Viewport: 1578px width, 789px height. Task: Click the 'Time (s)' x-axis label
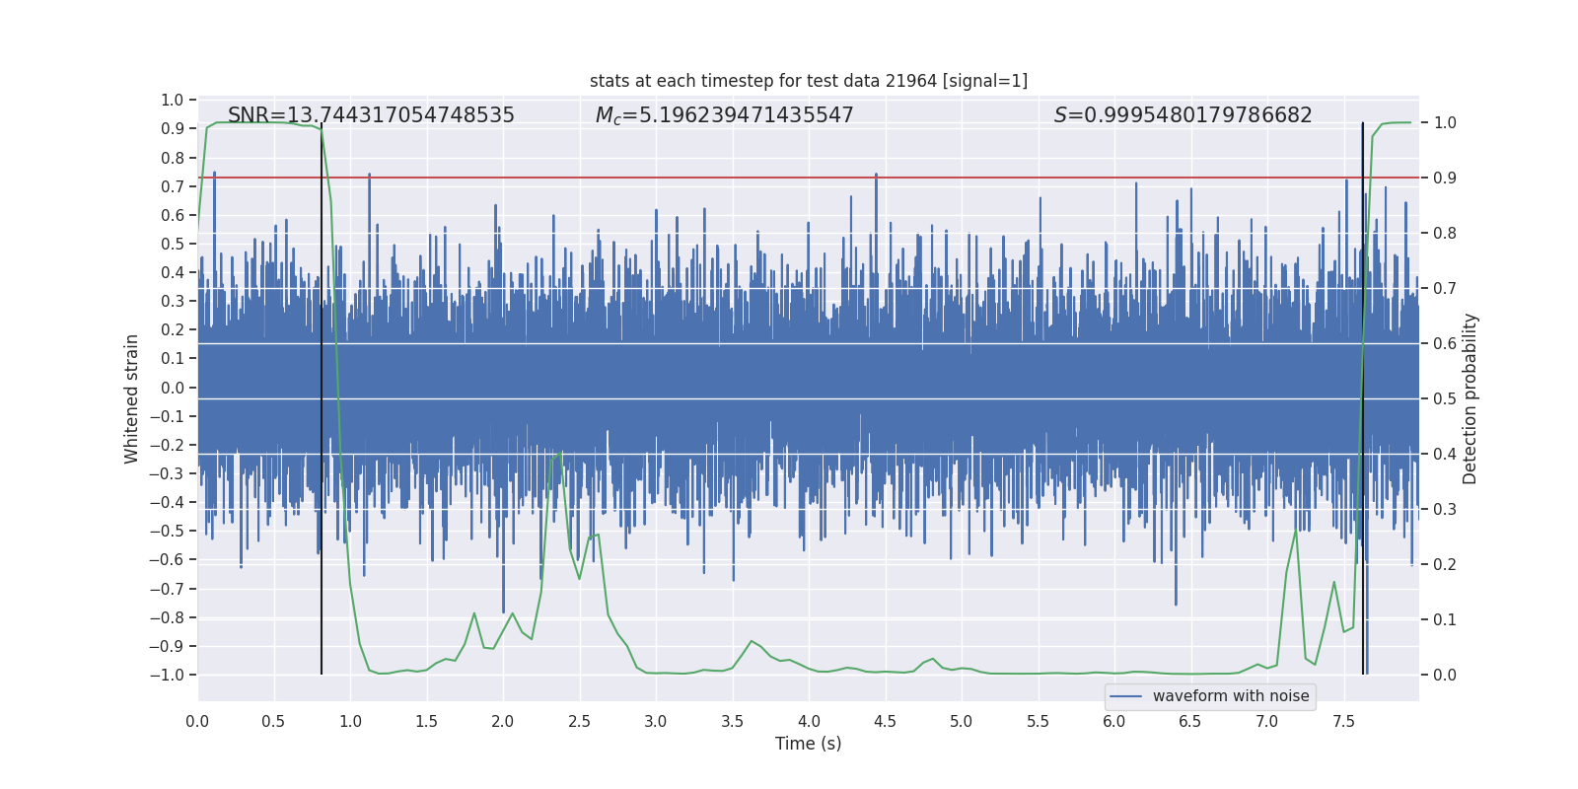808,744
